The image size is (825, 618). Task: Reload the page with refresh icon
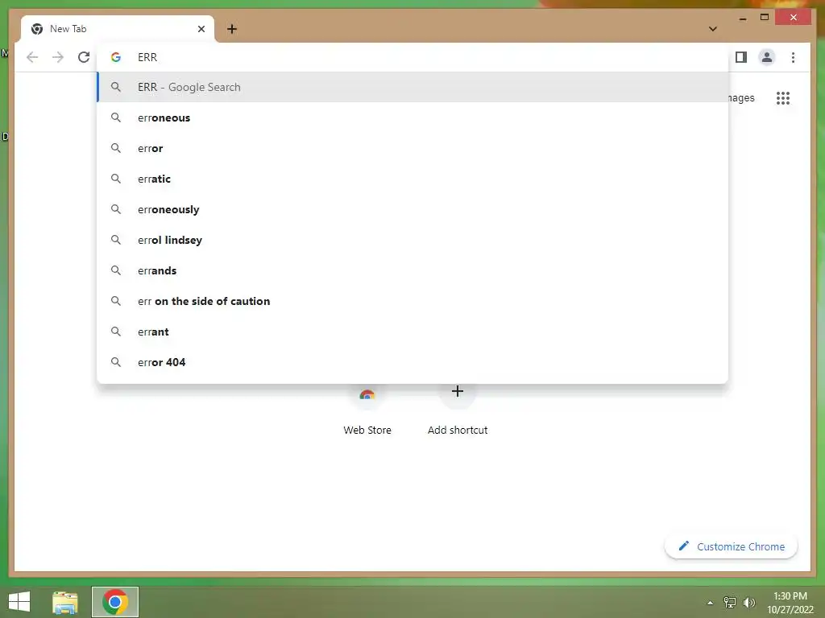pyautogui.click(x=84, y=57)
